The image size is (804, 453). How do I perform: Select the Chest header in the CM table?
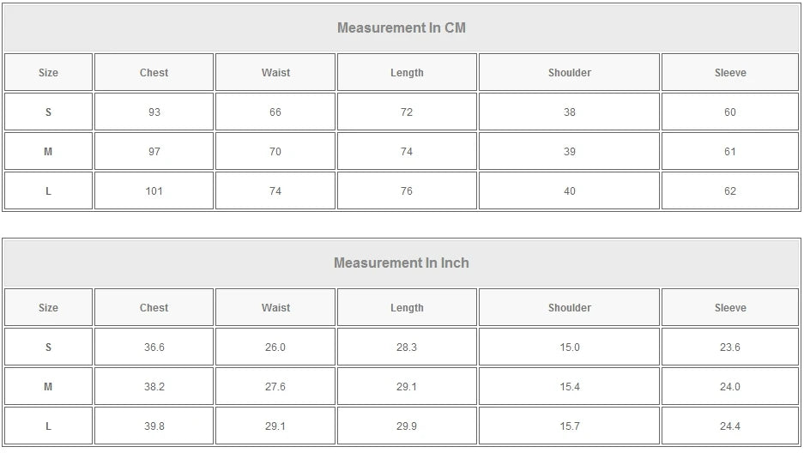(154, 73)
